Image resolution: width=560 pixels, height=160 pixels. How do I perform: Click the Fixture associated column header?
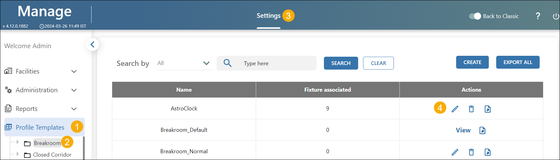click(328, 90)
